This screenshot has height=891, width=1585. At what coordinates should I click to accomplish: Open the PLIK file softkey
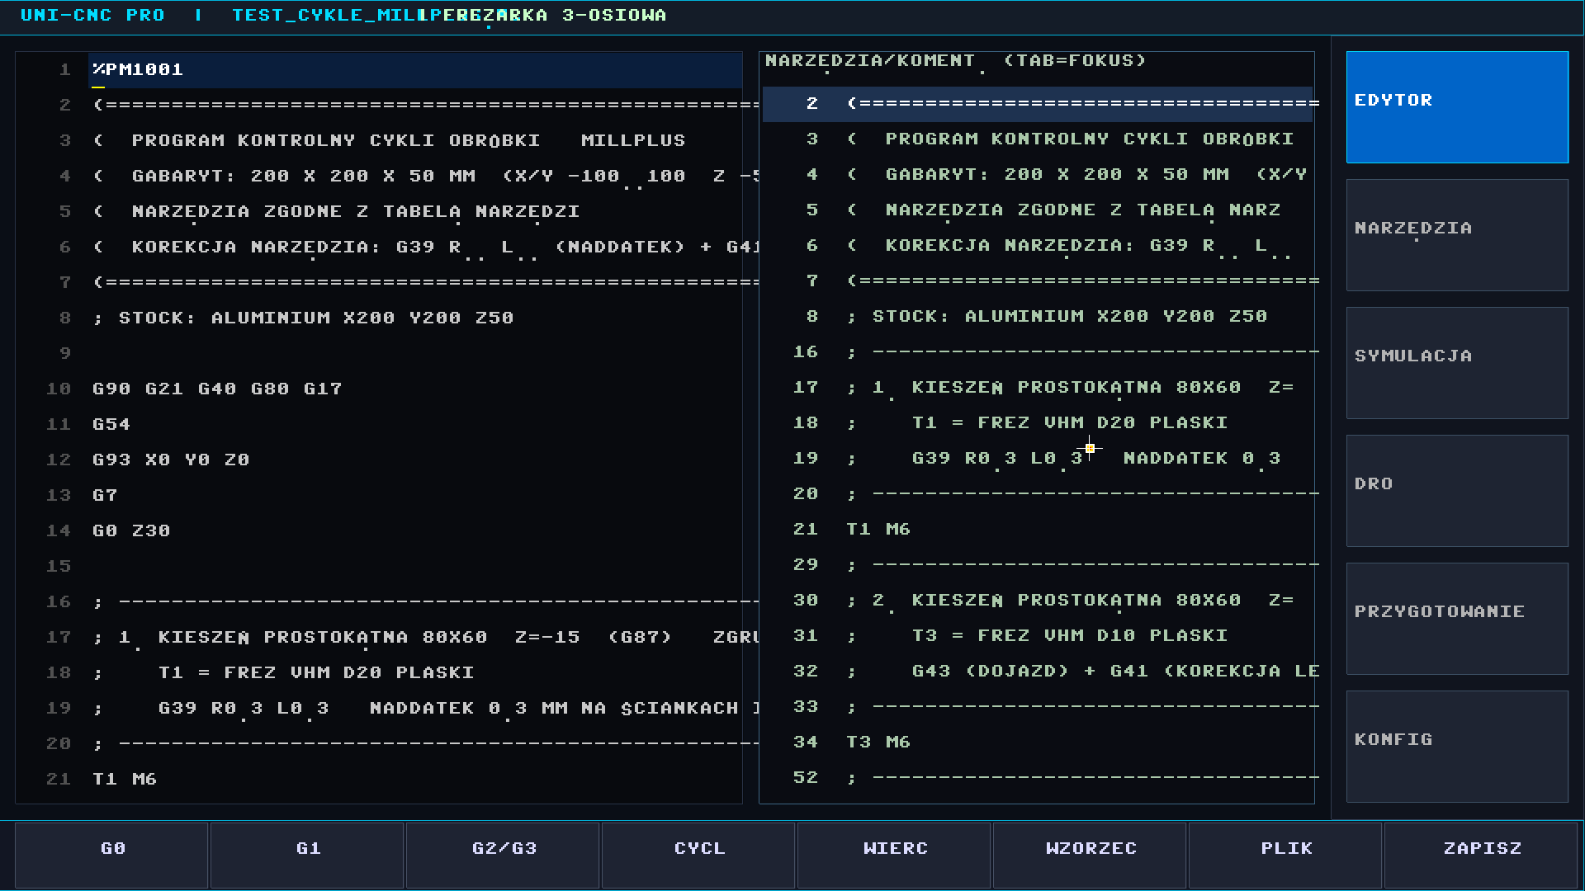click(1286, 855)
